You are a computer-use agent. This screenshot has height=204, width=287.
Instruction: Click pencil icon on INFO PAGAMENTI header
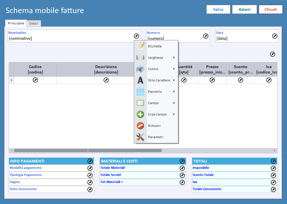(x=90, y=161)
